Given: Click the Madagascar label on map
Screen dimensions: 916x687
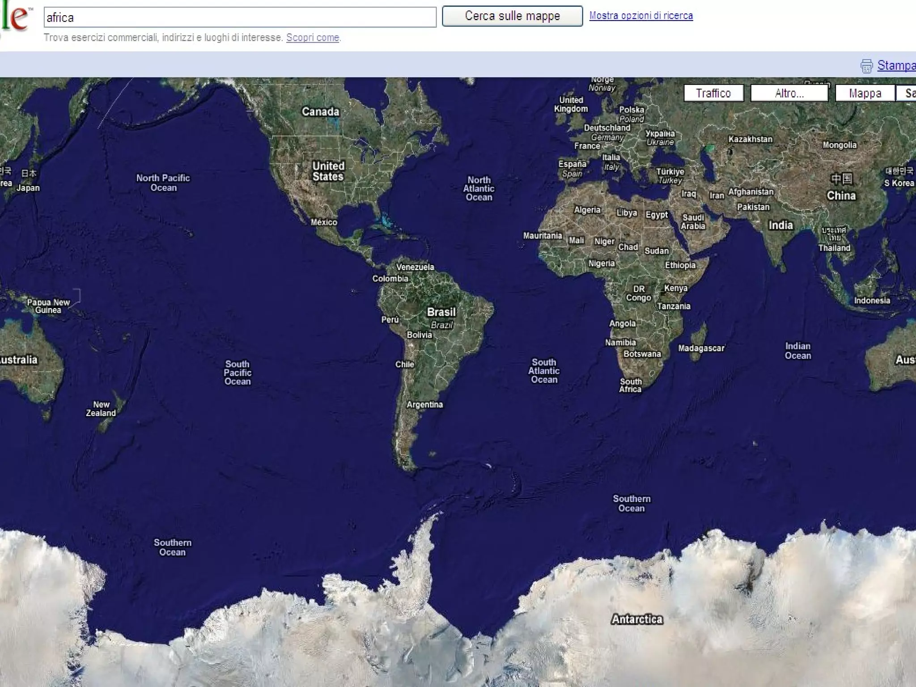Looking at the screenshot, I should point(701,348).
